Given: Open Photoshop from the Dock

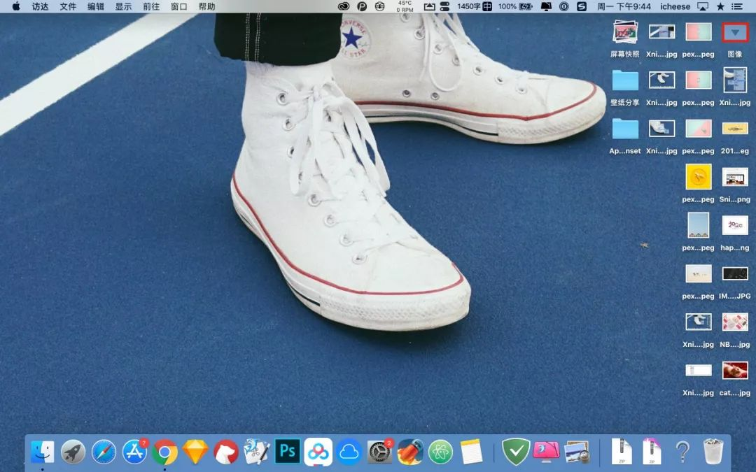Looking at the screenshot, I should click(288, 452).
